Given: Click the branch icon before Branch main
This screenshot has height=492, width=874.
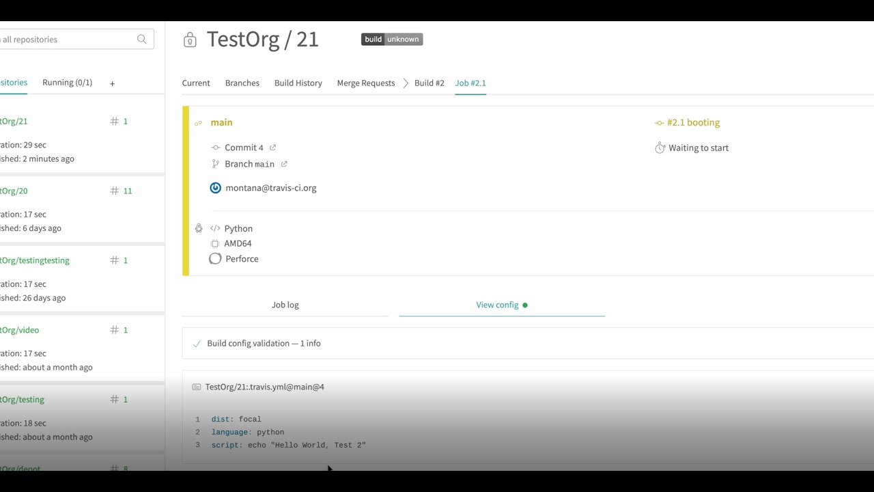Looking at the screenshot, I should [x=216, y=164].
